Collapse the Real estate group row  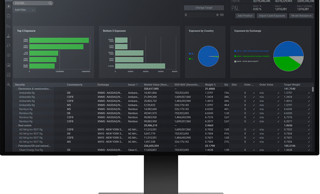tap(17, 126)
